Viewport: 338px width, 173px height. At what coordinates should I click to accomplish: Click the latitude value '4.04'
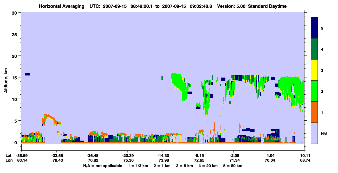[270, 156]
